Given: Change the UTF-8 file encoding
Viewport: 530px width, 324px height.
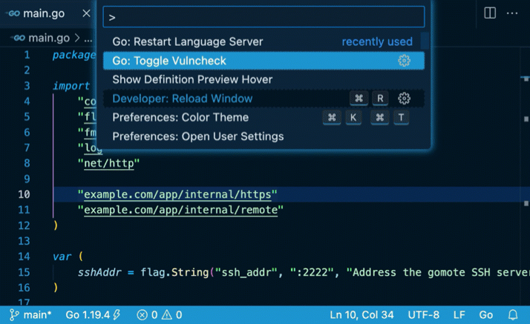Looking at the screenshot, I should click(x=423, y=315).
